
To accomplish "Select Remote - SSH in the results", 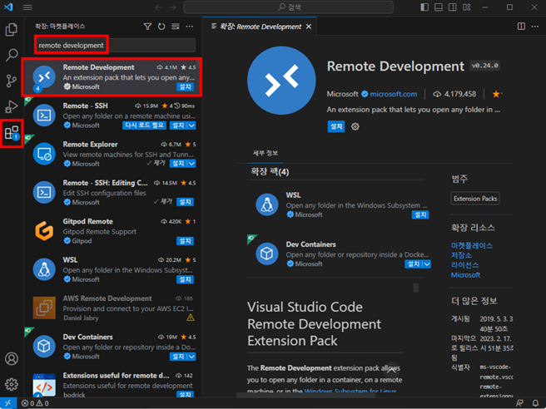I will (x=112, y=116).
